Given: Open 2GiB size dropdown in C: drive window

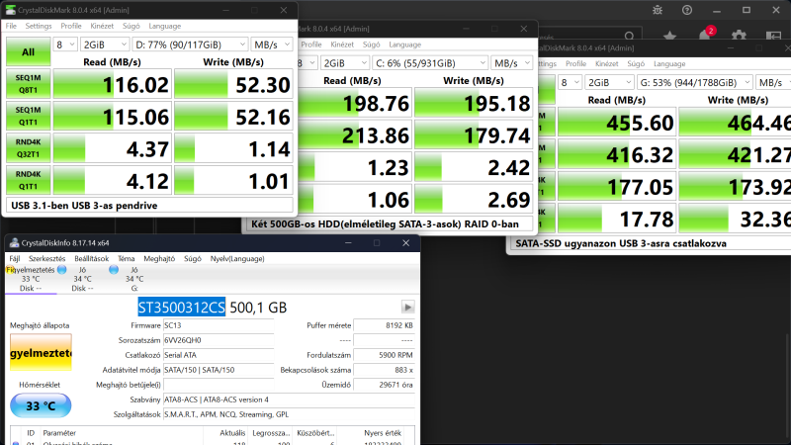Looking at the screenshot, I should tap(345, 63).
